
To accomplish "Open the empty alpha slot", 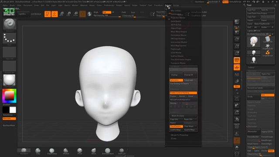I will coord(10,52).
